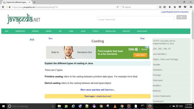Click the magnifier site search button

tap(182, 17)
